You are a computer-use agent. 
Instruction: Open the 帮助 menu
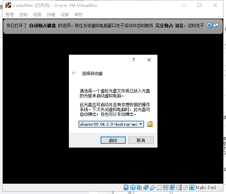click(79, 14)
